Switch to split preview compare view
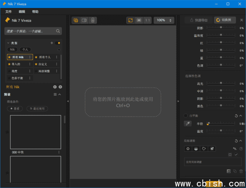 pos(84,20)
